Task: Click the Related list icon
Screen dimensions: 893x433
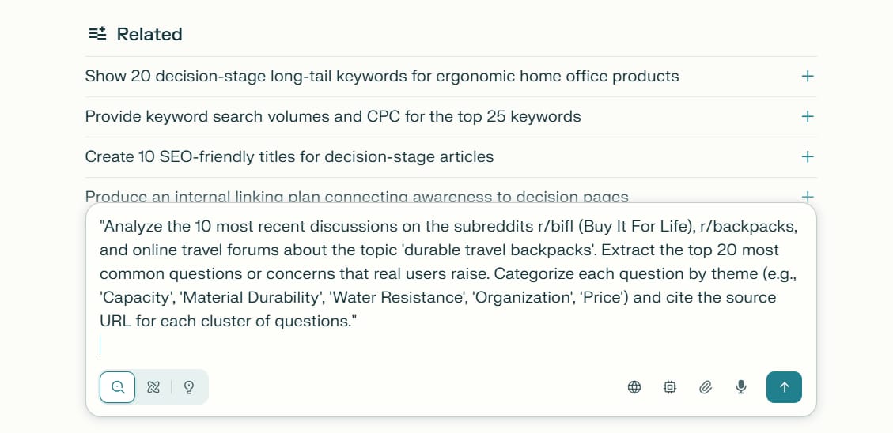Action: [97, 33]
